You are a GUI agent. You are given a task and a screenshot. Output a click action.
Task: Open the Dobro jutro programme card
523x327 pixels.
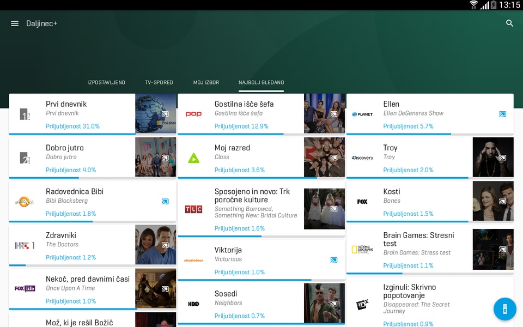pyautogui.click(x=93, y=158)
